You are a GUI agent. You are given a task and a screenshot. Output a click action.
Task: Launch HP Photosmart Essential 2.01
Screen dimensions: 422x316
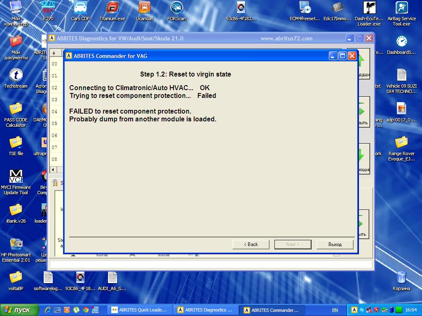pyautogui.click(x=16, y=250)
